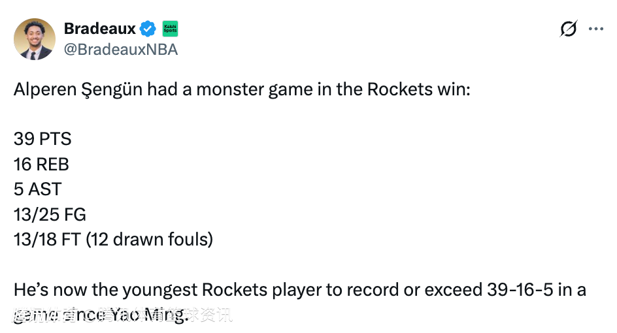This screenshot has height=333, width=617.
Task: Click "He's now the youngest" sentence start
Action: coord(105,289)
